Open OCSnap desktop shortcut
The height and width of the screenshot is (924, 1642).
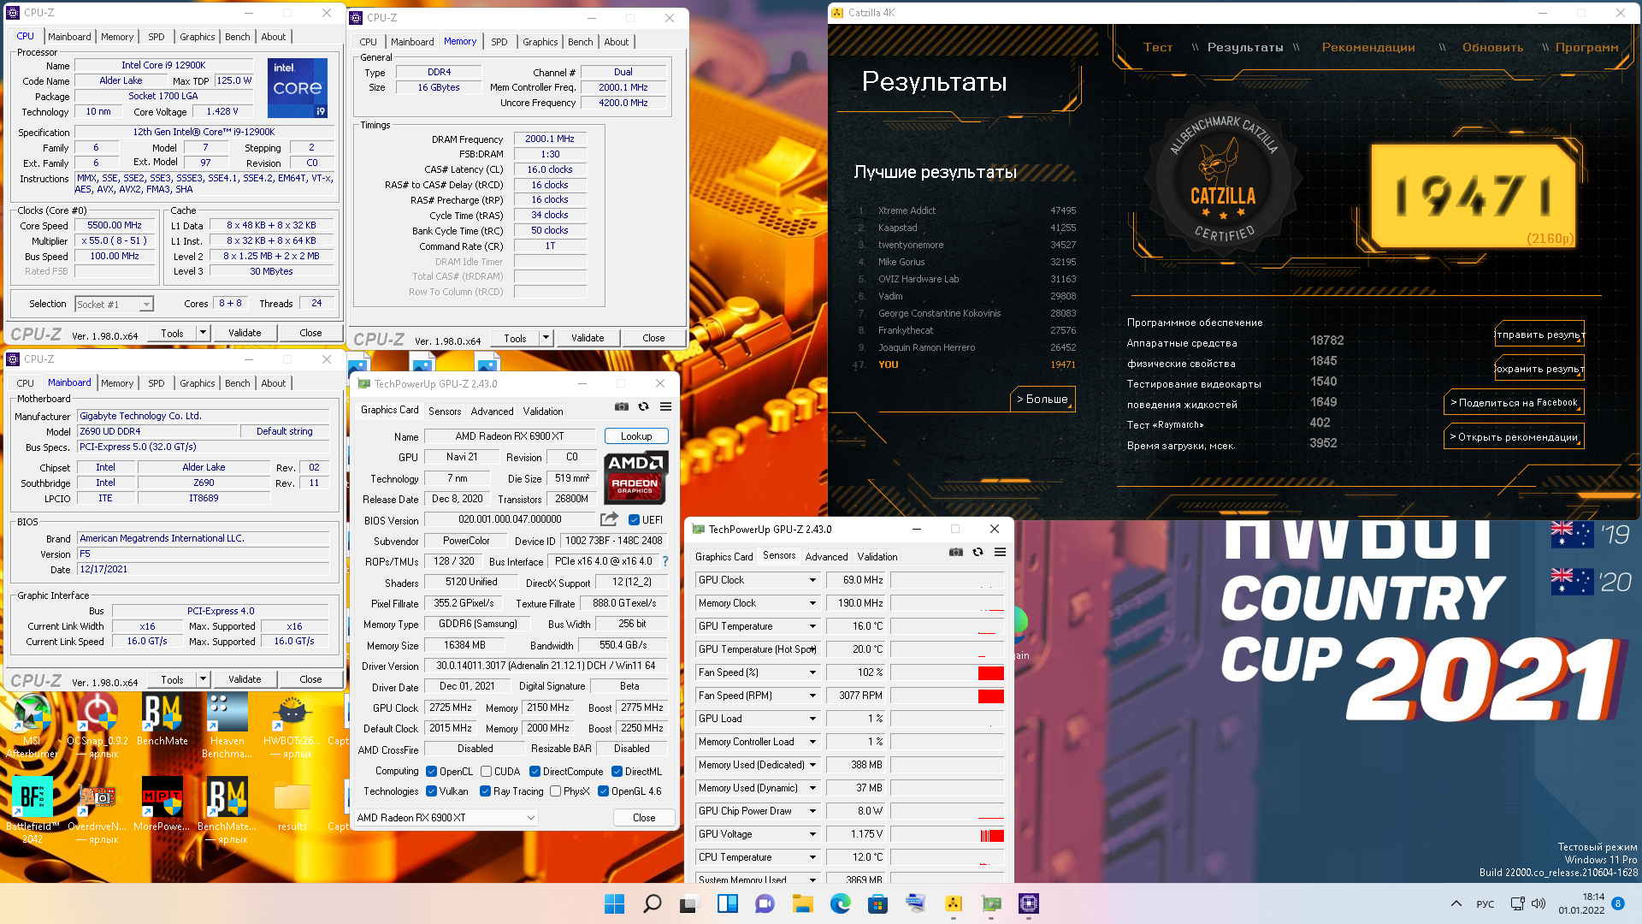click(x=98, y=724)
